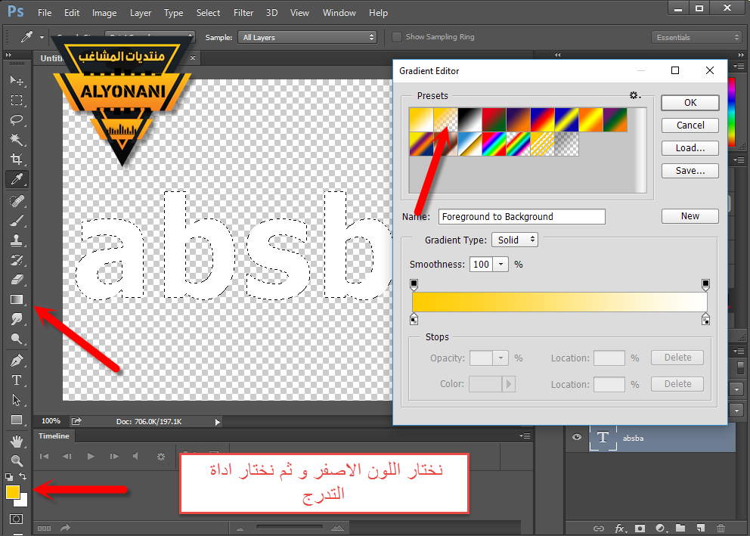Choose the Crop tool
This screenshot has height=536, width=750.
tap(17, 160)
